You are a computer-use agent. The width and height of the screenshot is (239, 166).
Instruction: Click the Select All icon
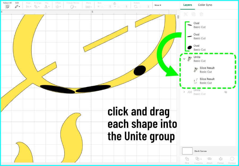coord(7,7)
